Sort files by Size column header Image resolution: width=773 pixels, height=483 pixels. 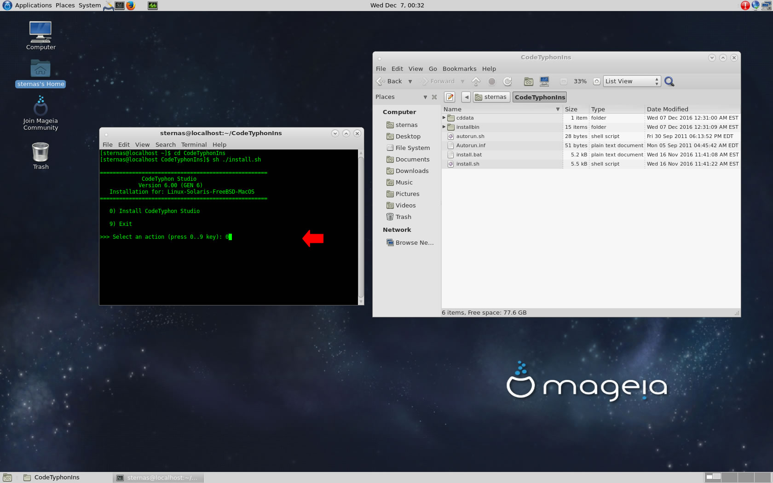(576, 109)
